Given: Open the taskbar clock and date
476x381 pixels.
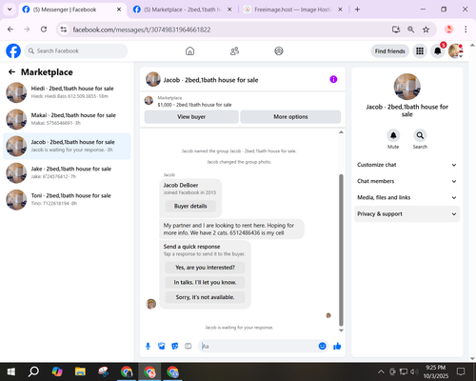Looking at the screenshot, I should coord(436,371).
